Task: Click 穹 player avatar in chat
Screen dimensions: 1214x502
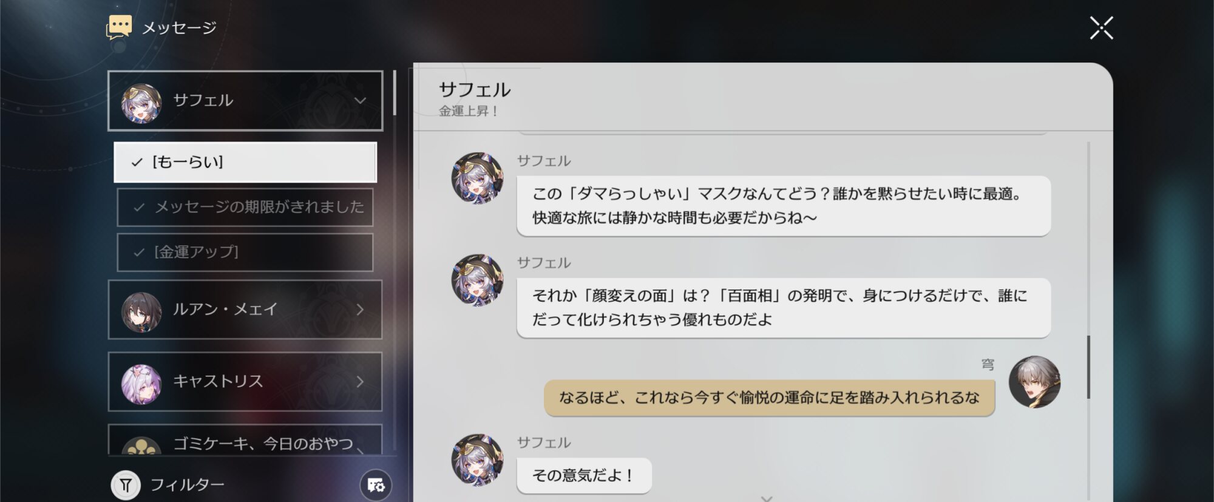Action: pyautogui.click(x=1034, y=382)
